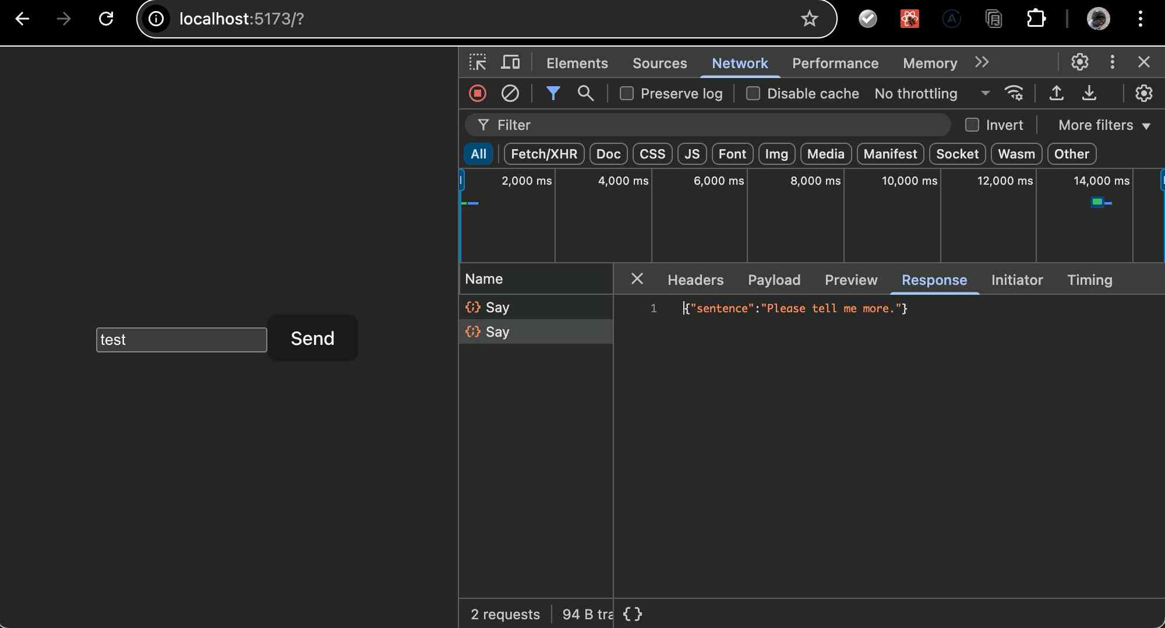This screenshot has width=1165, height=628.
Task: Open network conditions Wi-Fi icon
Action: pos(1014,93)
